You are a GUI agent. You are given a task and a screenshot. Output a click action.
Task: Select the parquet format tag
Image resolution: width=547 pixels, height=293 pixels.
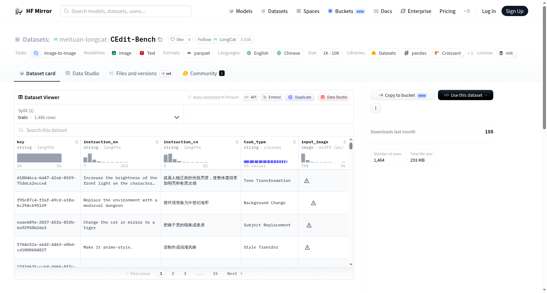tap(198, 53)
